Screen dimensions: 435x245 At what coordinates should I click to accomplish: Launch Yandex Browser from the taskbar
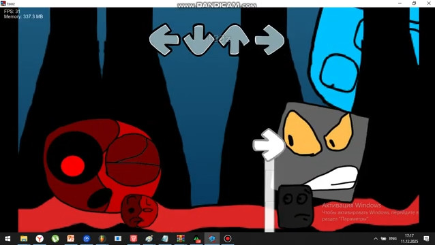point(40,238)
